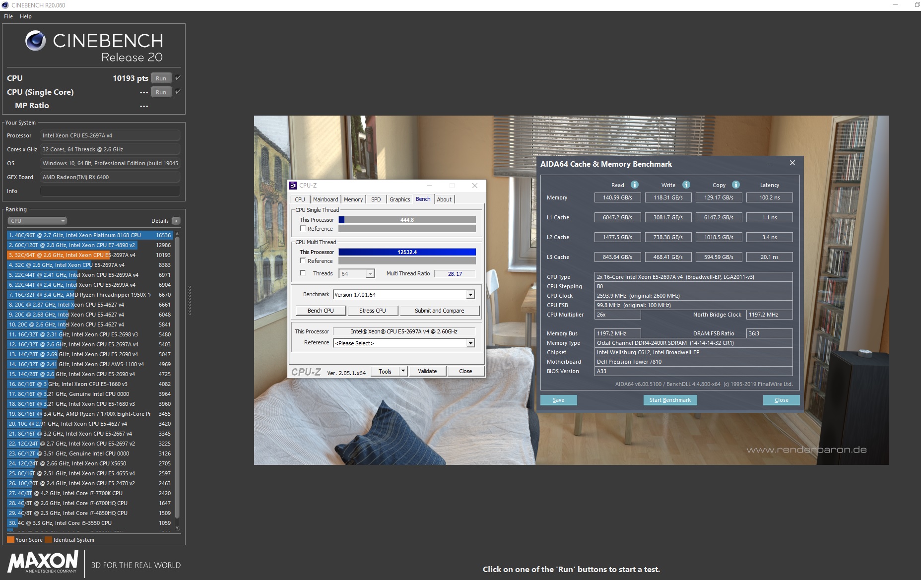Click the Cores x GHz field in Cinebench
The height and width of the screenshot is (580, 921).
click(110, 149)
